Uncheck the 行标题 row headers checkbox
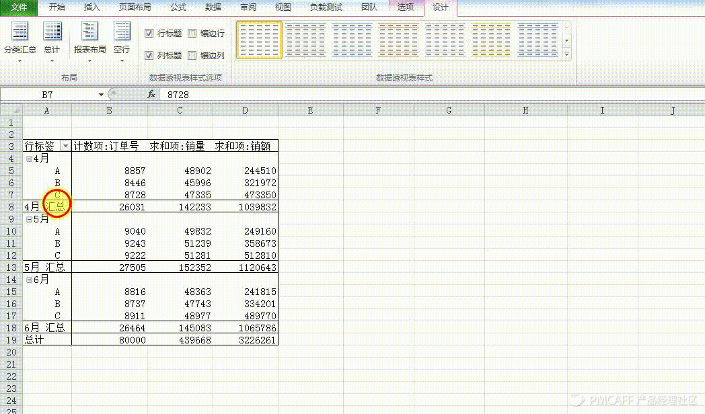The image size is (705, 414). pos(149,33)
